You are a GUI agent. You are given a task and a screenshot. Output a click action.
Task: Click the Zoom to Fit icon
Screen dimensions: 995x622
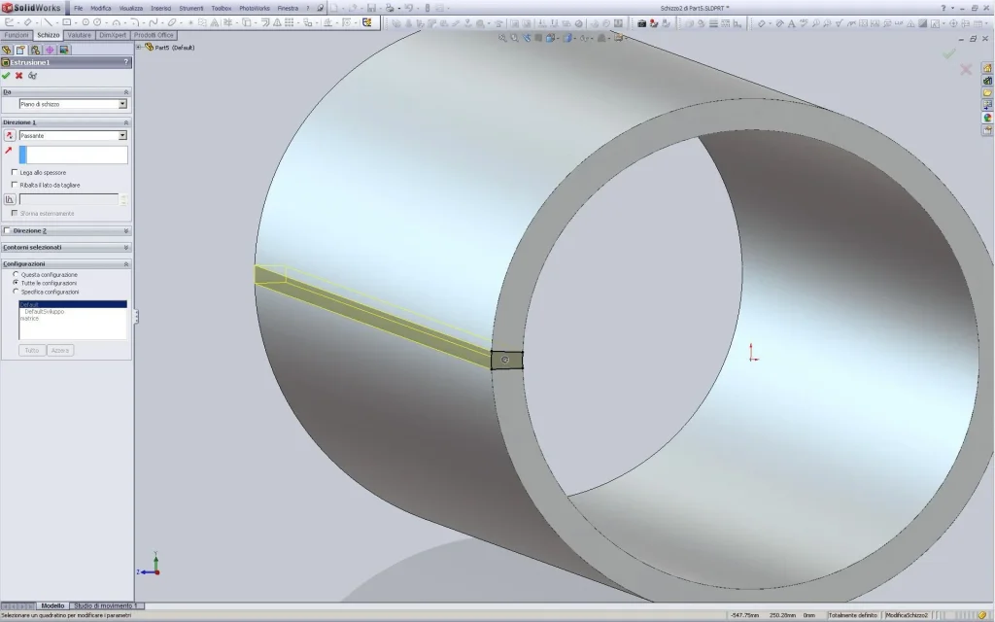tap(502, 38)
